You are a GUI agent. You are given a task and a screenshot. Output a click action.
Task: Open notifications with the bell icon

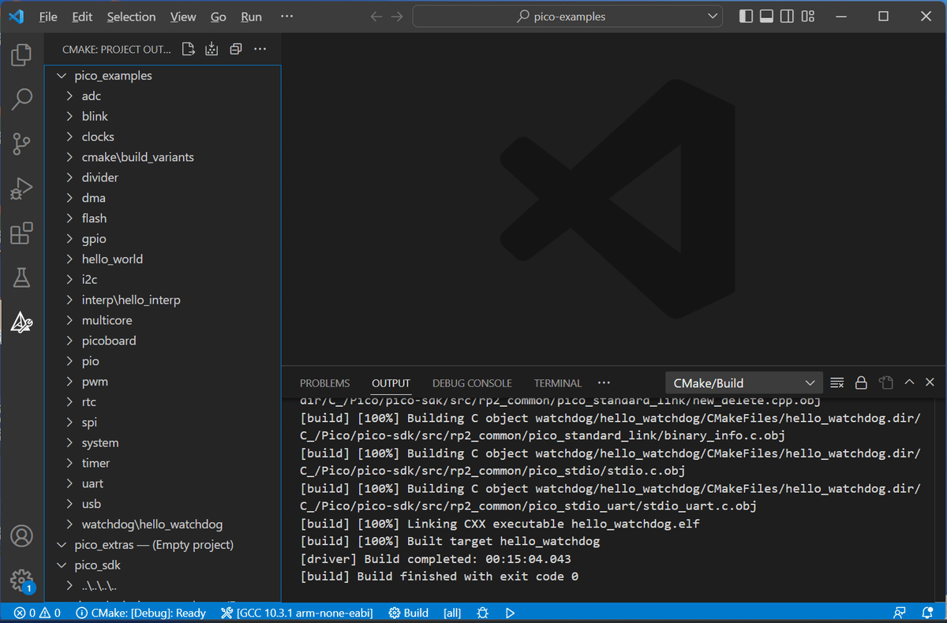click(x=927, y=613)
